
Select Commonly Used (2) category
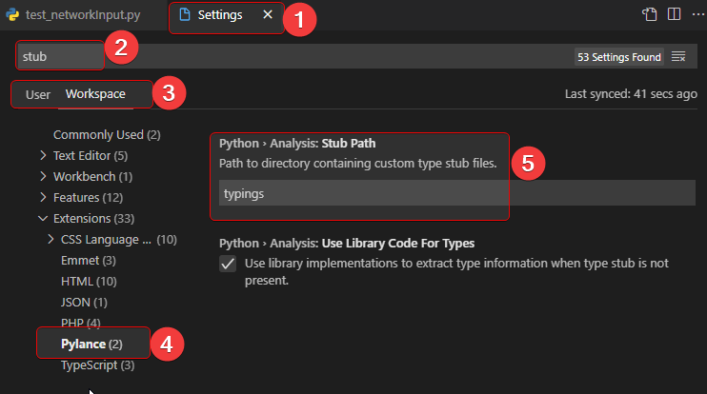tap(107, 134)
